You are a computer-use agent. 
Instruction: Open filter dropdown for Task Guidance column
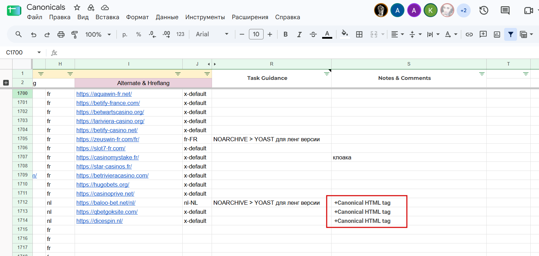pyautogui.click(x=327, y=74)
